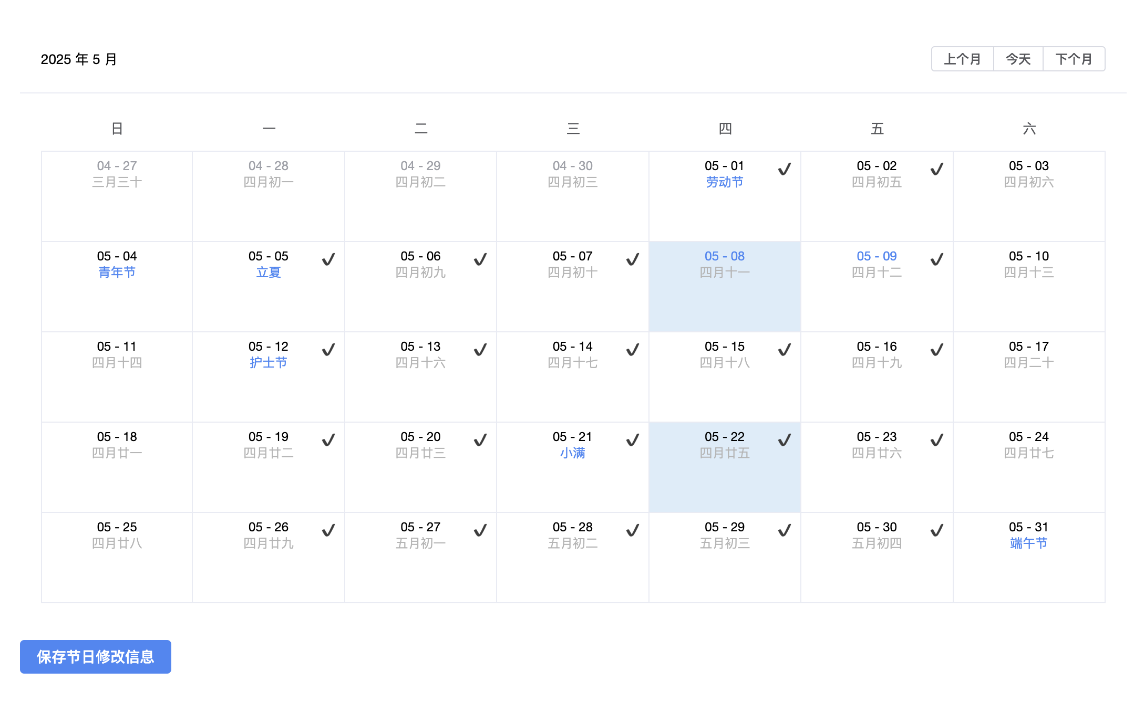The width and height of the screenshot is (1134, 713).
Task: Select the 05 - 04 青年节 date cell
Action: (x=117, y=287)
